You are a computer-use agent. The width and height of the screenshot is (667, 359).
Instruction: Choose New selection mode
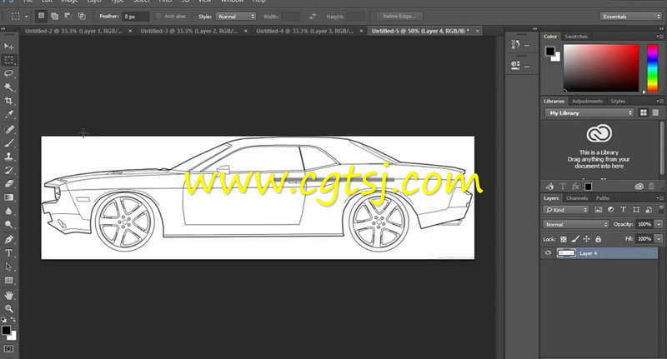(x=41, y=16)
